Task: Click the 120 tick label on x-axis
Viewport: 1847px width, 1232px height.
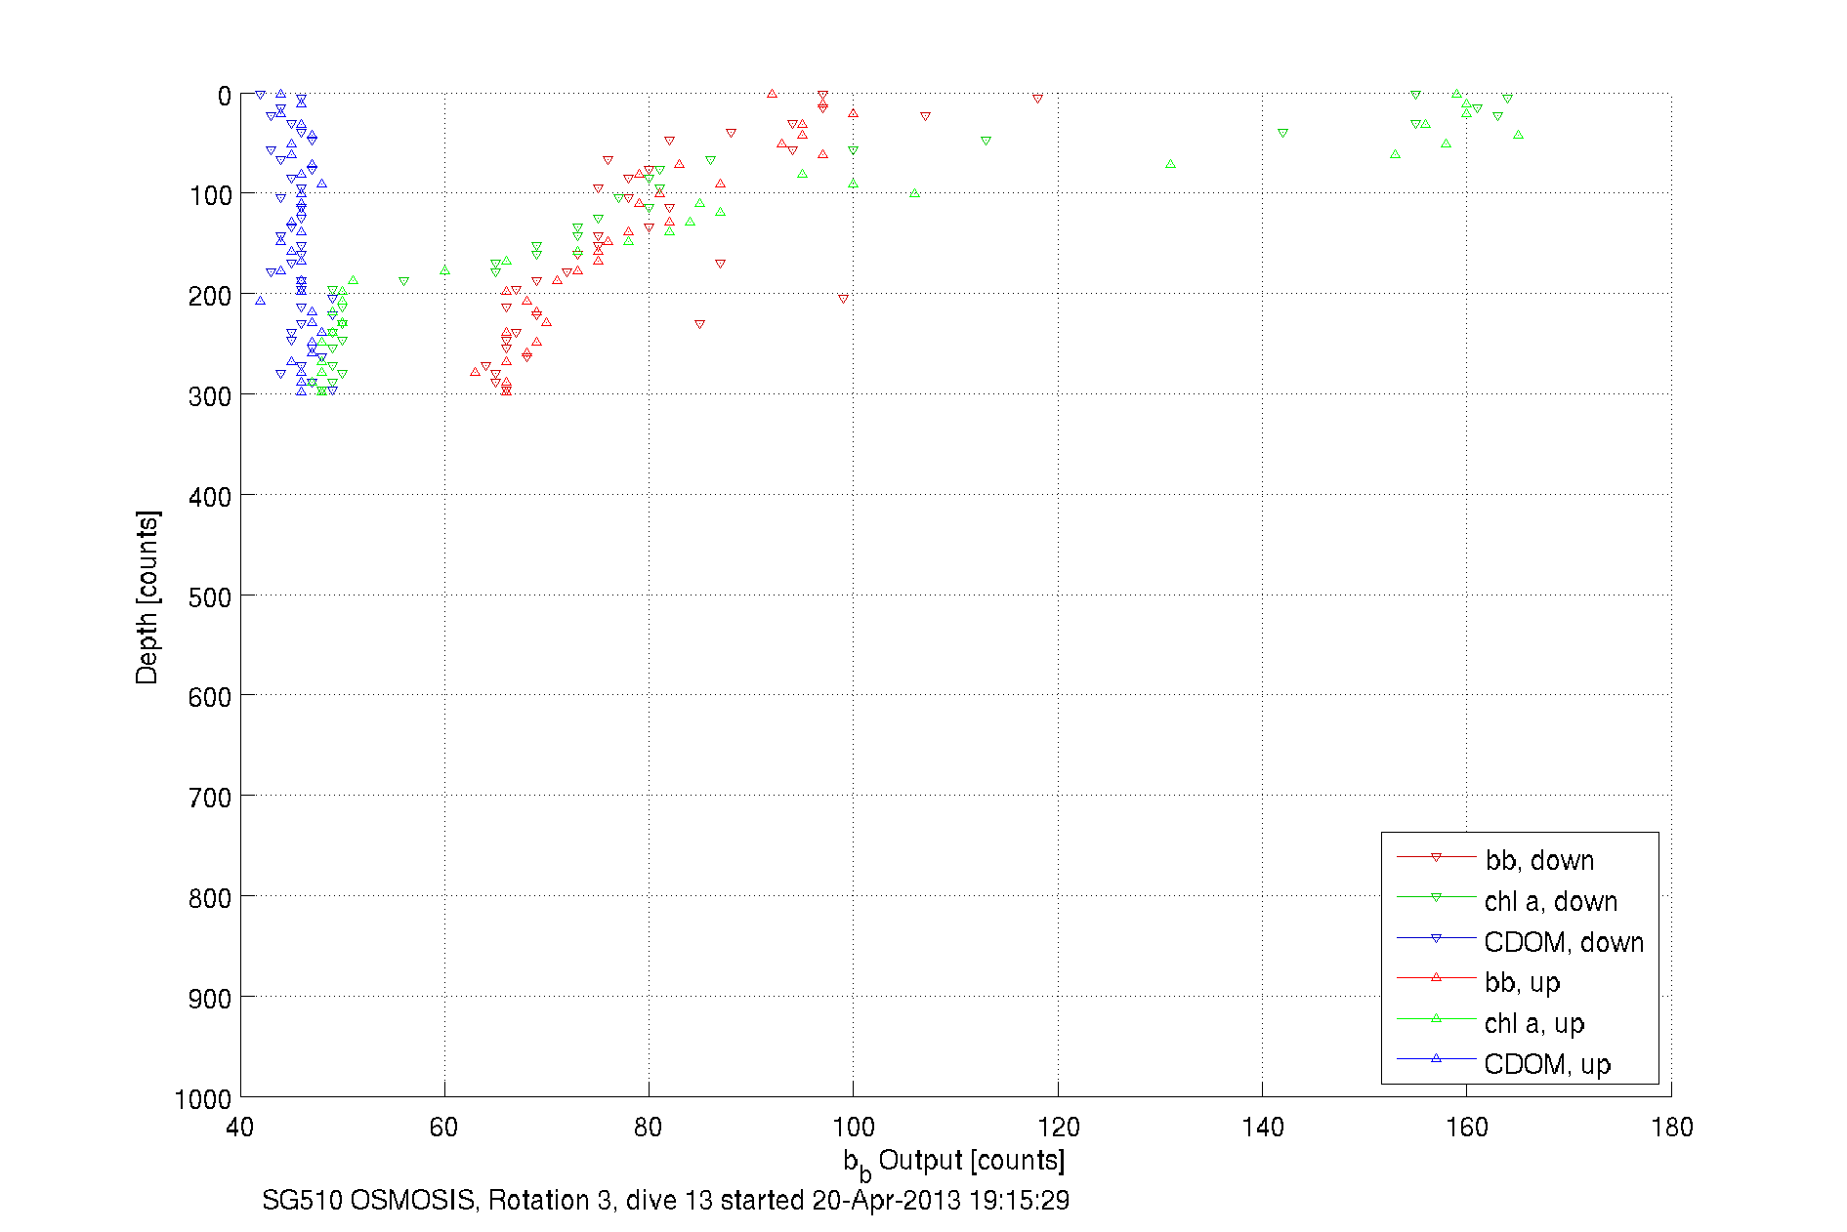Action: (x=1058, y=1128)
